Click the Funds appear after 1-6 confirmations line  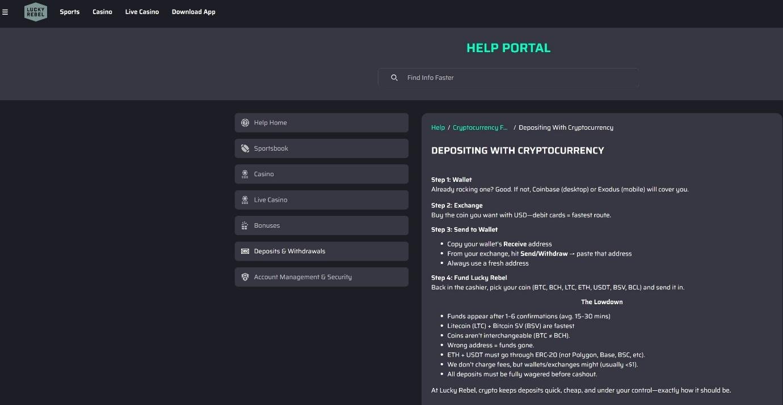pyautogui.click(x=529, y=316)
